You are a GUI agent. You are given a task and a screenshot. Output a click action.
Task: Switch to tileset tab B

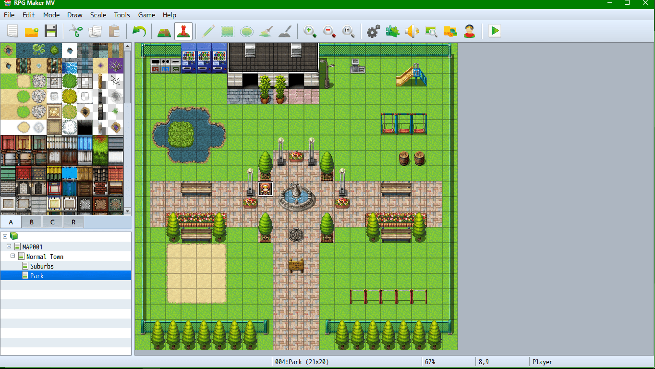(x=32, y=222)
